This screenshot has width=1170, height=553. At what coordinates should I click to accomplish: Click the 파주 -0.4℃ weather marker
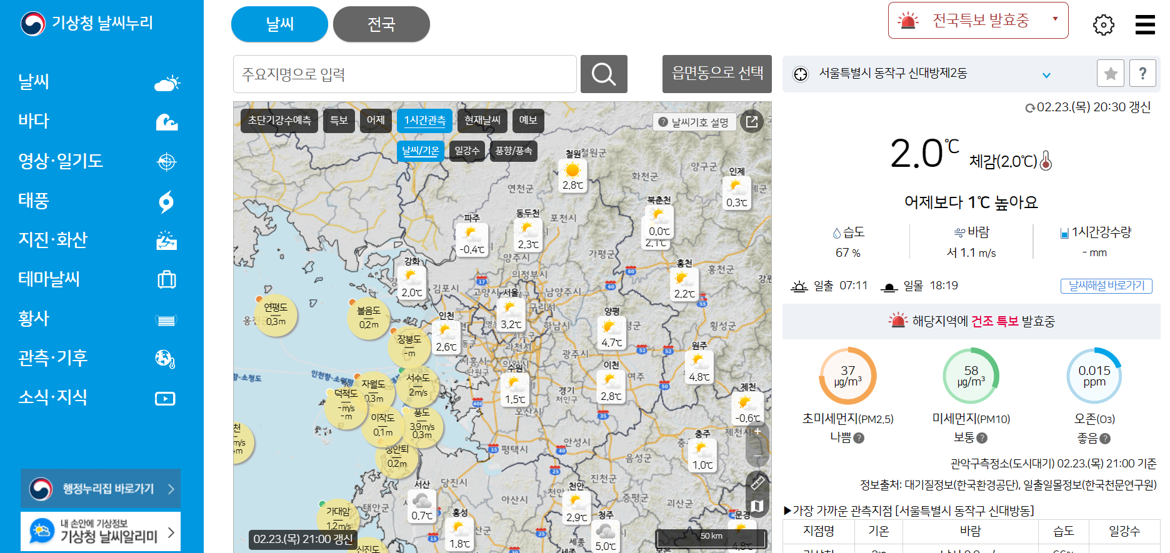point(472,240)
